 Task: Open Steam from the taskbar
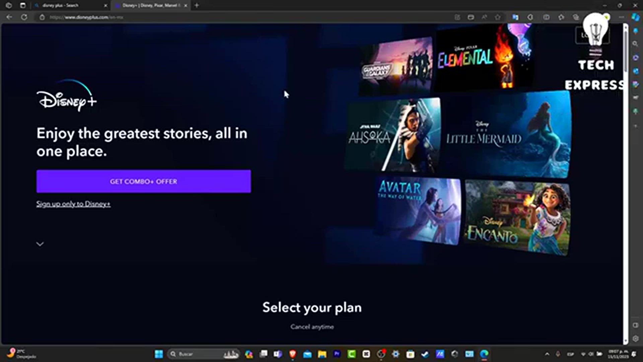[x=425, y=354]
